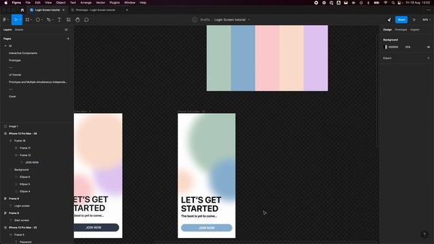Switch to the Assets tab
The image size is (434, 244).
pyautogui.click(x=19, y=30)
